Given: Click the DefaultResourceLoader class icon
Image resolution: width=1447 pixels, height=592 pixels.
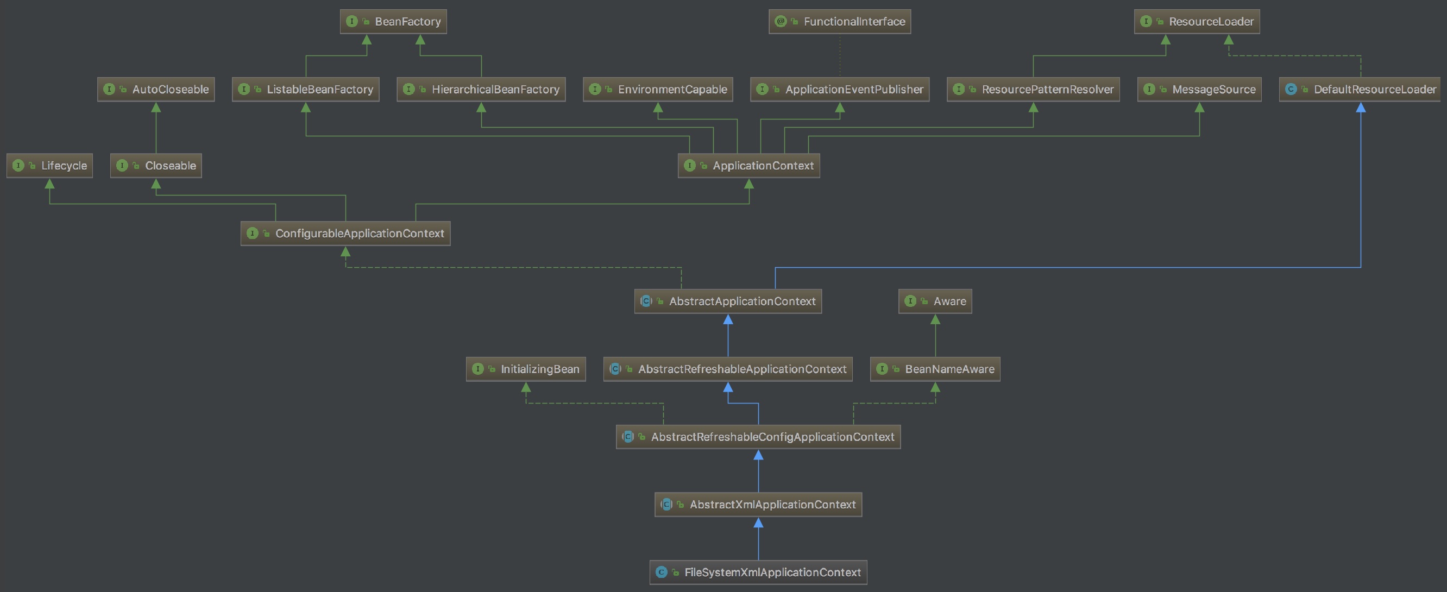Looking at the screenshot, I should point(1291,89).
